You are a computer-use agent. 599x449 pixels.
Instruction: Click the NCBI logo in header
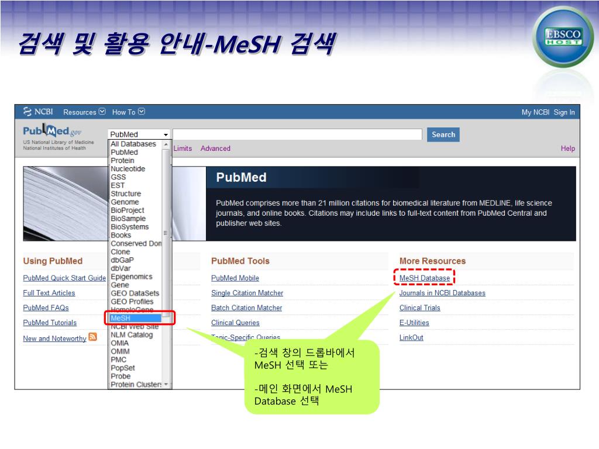(38, 112)
